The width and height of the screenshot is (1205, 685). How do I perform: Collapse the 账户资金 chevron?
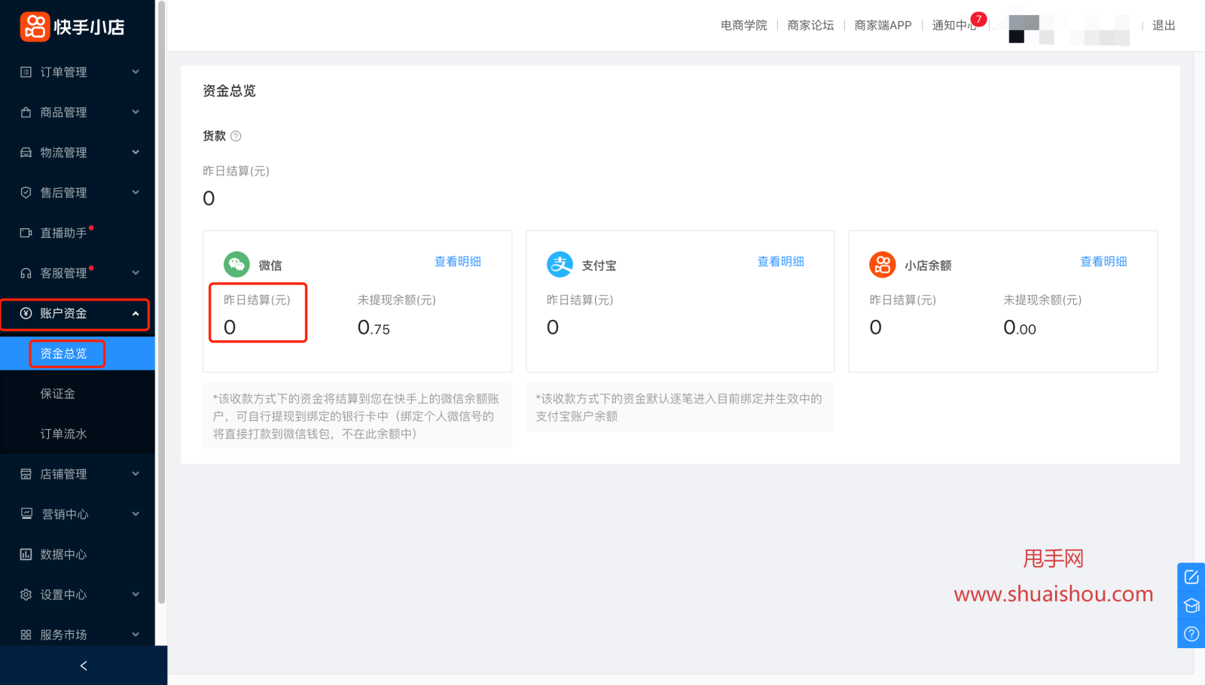tap(136, 313)
